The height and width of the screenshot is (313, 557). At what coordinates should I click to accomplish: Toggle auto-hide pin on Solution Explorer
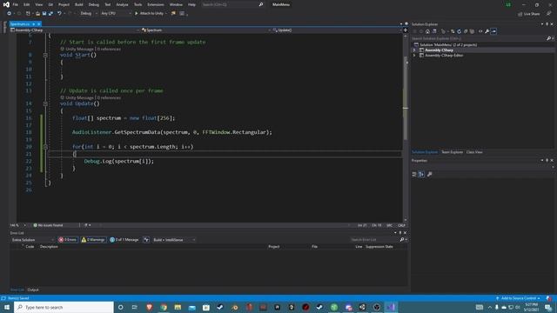547,24
